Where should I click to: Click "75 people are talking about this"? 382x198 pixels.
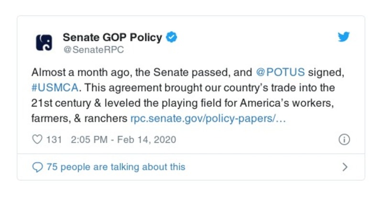pos(115,167)
